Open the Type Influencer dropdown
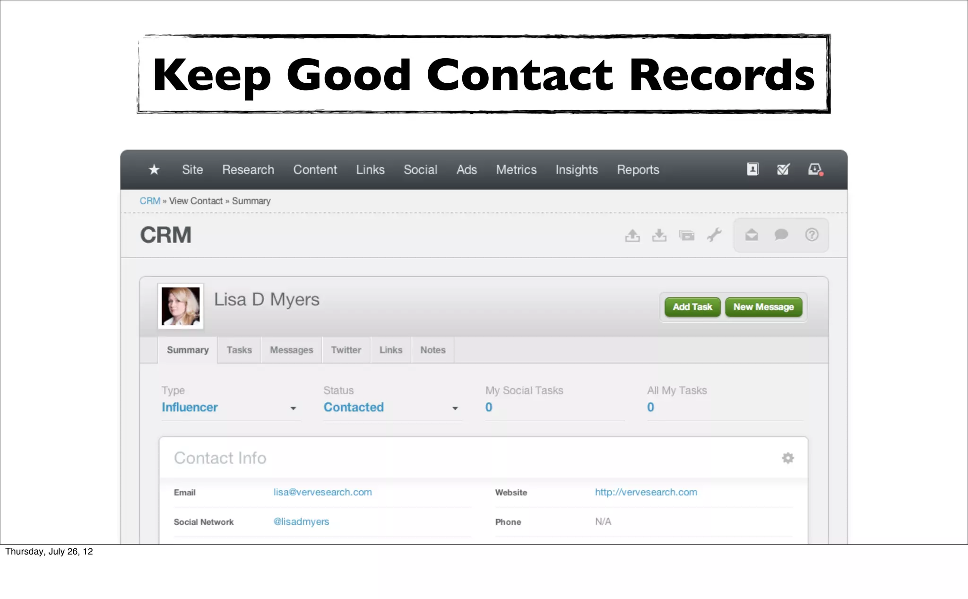Viewport: 968px width, 599px height. pos(231,408)
